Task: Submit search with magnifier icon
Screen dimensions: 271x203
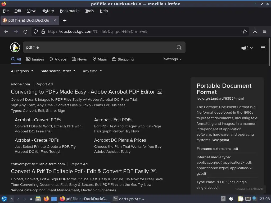Action: 179,47
